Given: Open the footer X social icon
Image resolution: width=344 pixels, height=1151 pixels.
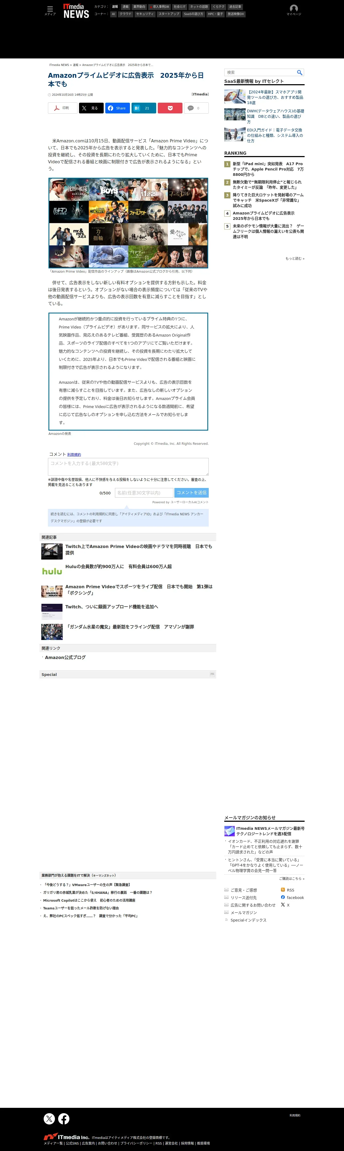Looking at the screenshot, I should pyautogui.click(x=49, y=1118).
